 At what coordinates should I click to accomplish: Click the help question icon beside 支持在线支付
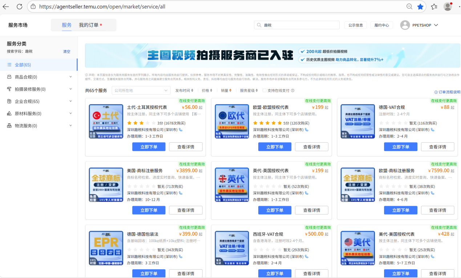[x=292, y=91]
